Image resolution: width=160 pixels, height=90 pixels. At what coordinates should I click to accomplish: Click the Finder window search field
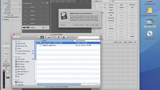88,37
